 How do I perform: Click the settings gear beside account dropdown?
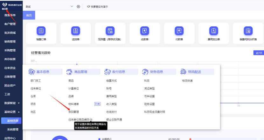[x=78, y=7]
